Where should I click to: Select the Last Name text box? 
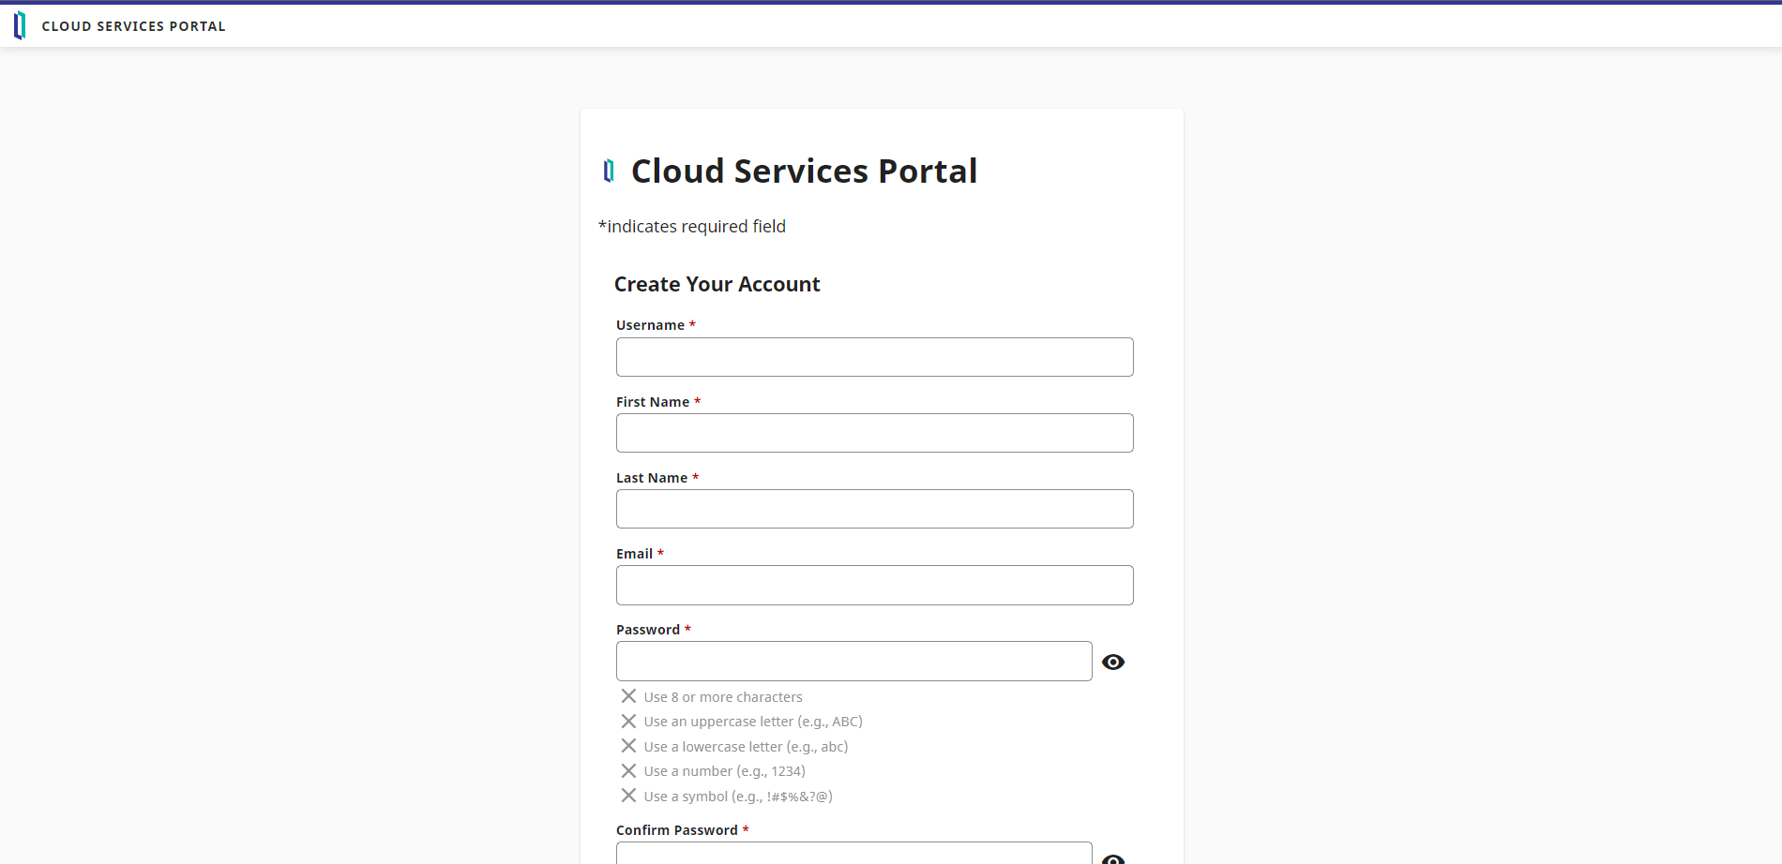[874, 509]
